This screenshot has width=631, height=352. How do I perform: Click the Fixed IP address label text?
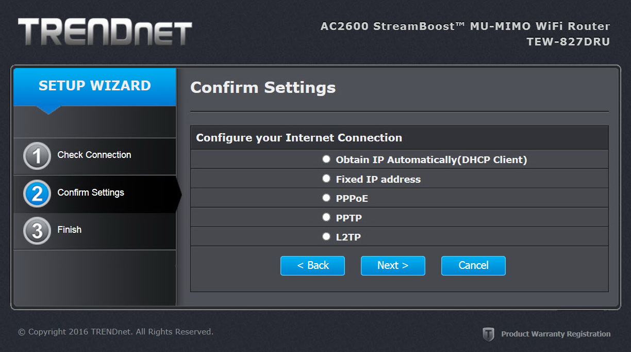pos(378,180)
